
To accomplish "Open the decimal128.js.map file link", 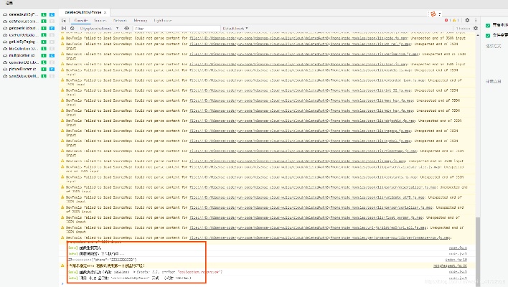I will (304, 54).
